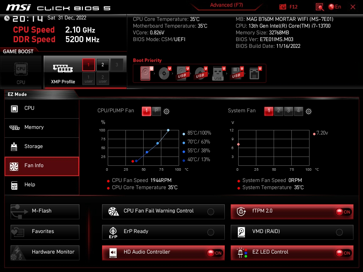Select the pump fan P tab
Screen dimensions: 363x272
[x=156, y=111]
